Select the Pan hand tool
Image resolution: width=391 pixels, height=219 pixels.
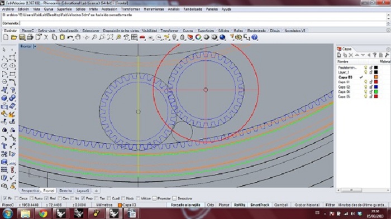coord(78,37)
